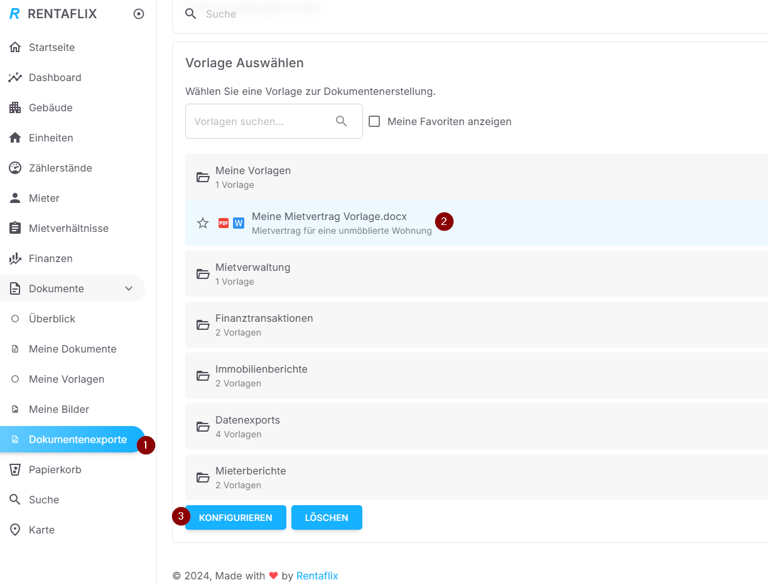
Task: Click the Mietverhältnisse clipboard icon
Action: click(x=15, y=229)
